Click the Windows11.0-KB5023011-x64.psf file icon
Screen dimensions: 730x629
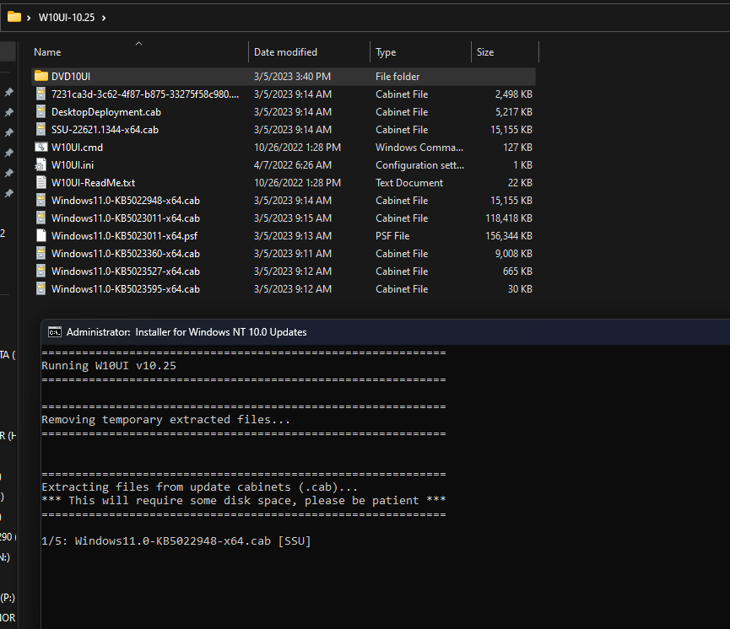[41, 235]
